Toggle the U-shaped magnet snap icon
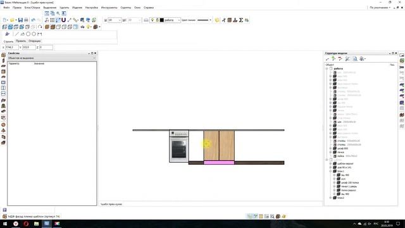Screen dimensions: 405x228 point(63,20)
